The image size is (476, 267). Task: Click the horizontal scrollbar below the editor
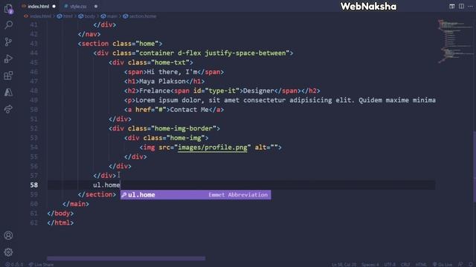(126, 259)
